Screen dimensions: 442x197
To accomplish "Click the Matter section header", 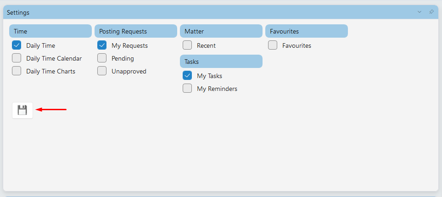I will [221, 31].
